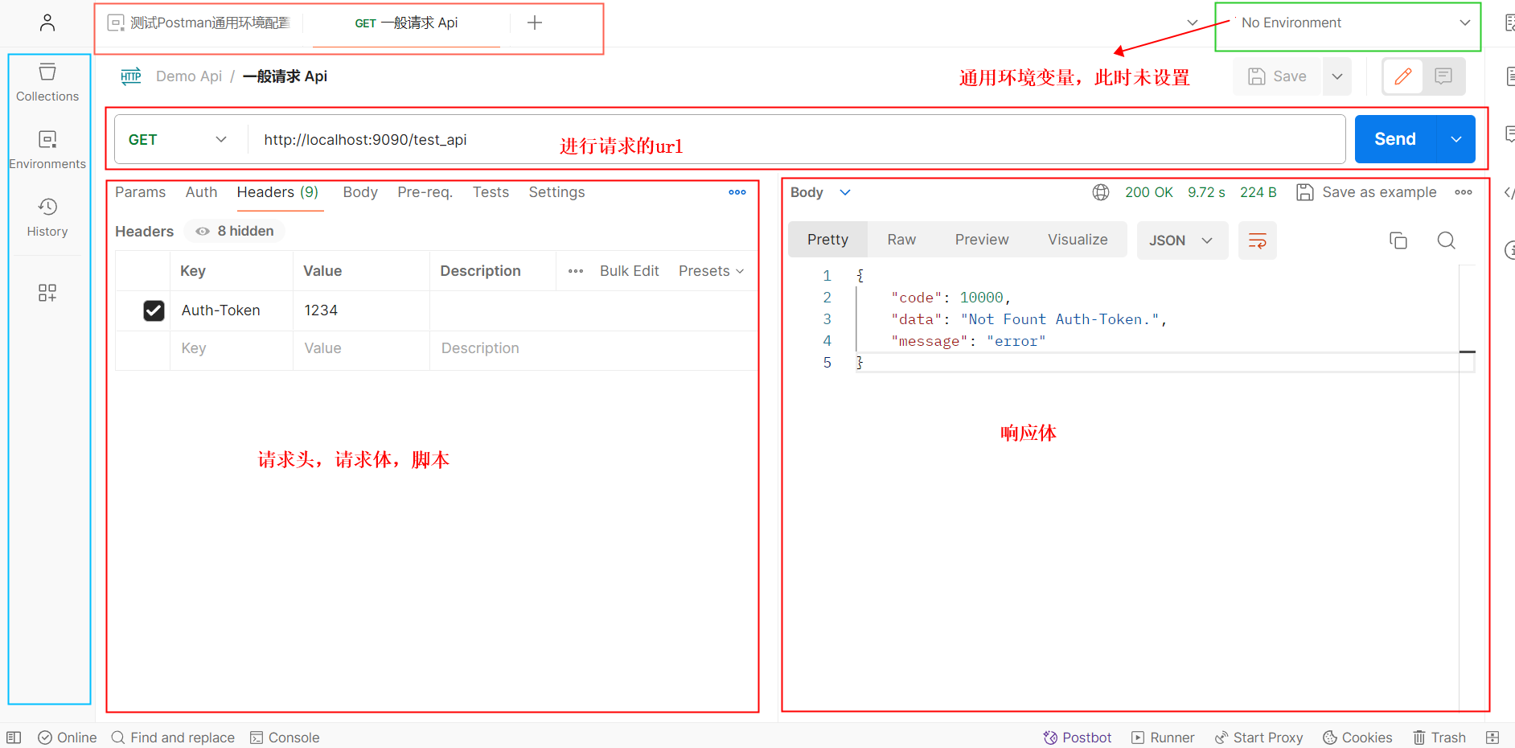Screen dimensions: 1515x748
Task: Click the network globe icon in response
Action: click(1101, 192)
